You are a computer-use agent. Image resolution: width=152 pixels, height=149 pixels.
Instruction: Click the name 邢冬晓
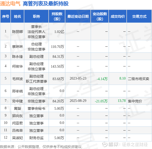(17, 91)
